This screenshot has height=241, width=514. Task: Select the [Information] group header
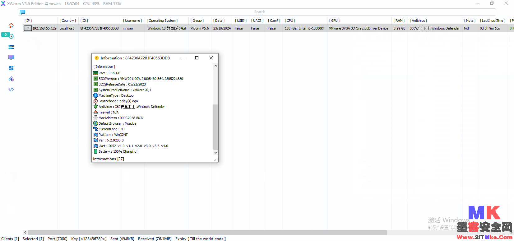(x=104, y=67)
